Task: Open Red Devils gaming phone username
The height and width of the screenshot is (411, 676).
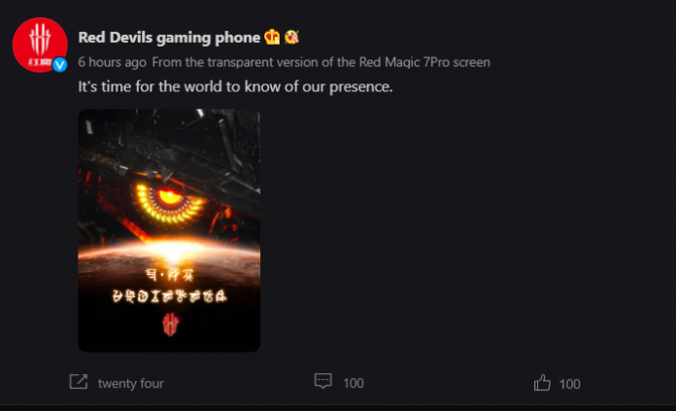Action: 169,38
